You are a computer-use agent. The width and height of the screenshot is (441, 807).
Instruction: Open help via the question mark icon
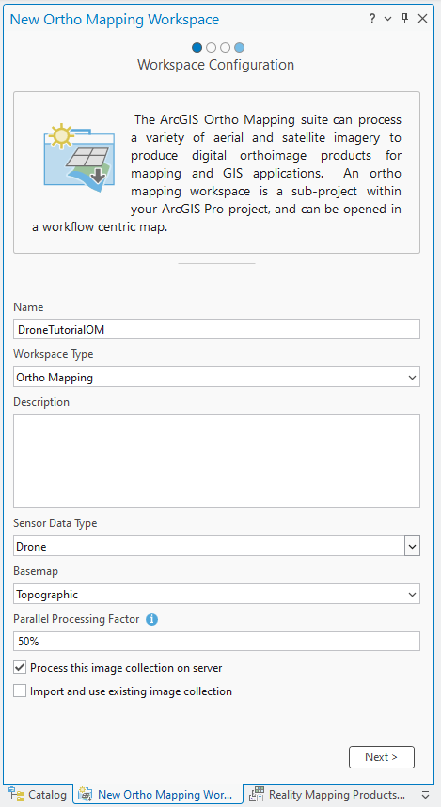[372, 19]
